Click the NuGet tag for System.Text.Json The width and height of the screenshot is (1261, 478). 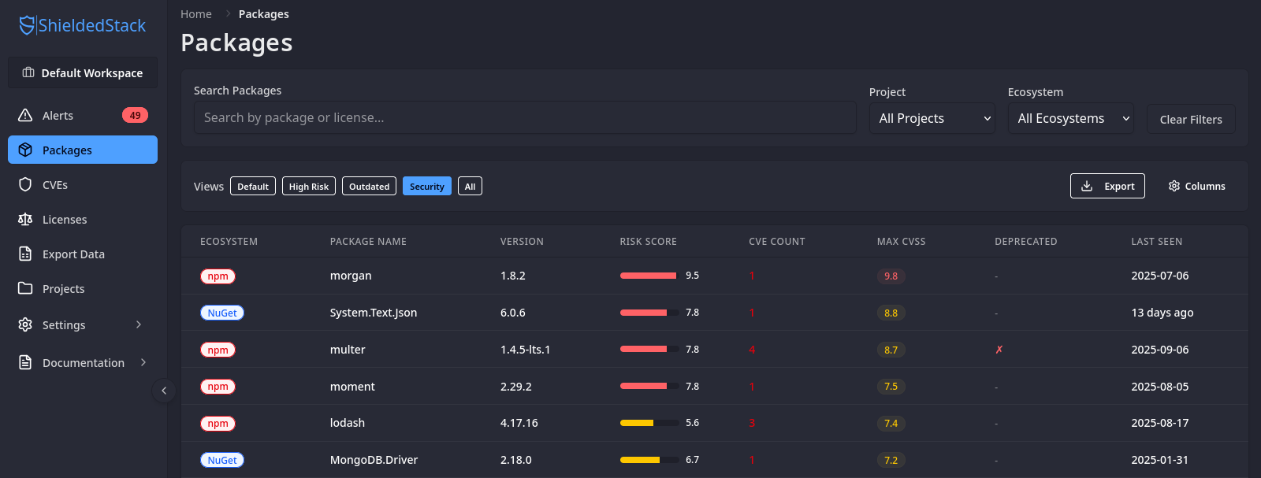point(222,313)
